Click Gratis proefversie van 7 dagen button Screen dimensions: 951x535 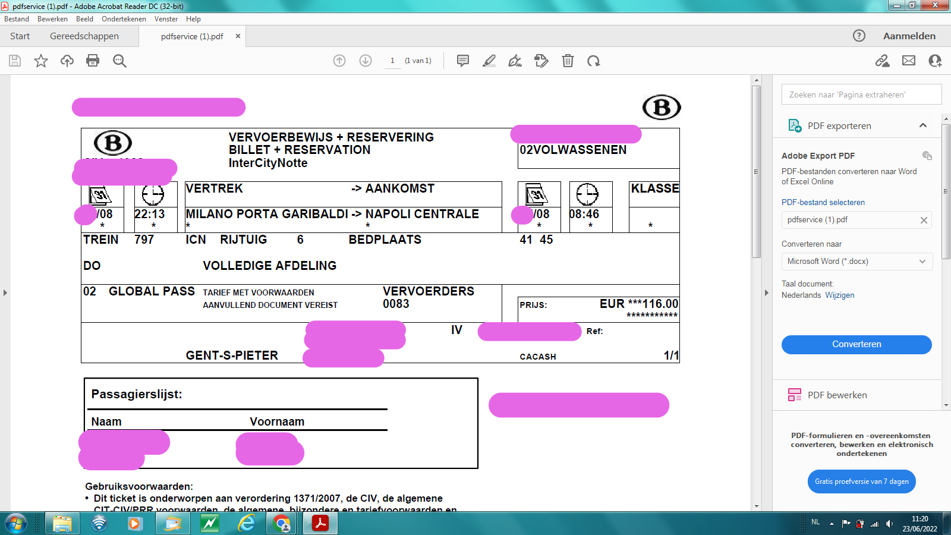pyautogui.click(x=862, y=481)
